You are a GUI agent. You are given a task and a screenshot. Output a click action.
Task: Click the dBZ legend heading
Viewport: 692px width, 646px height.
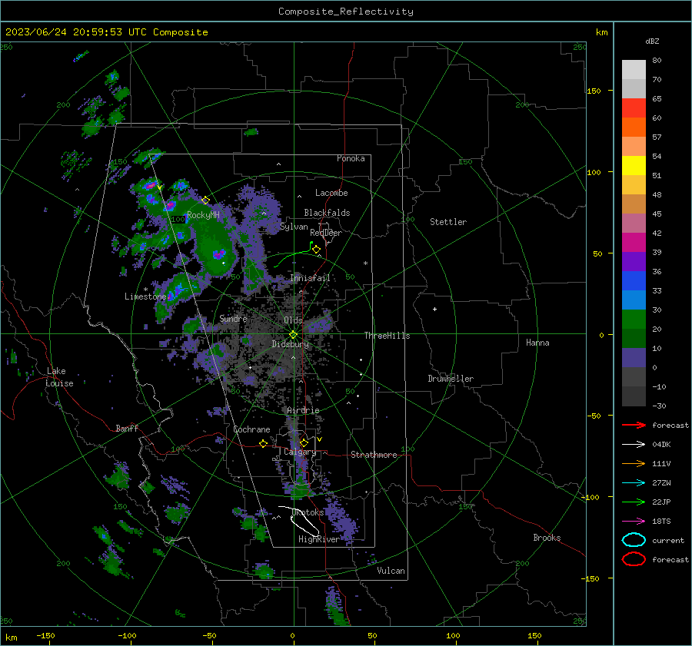pyautogui.click(x=652, y=41)
